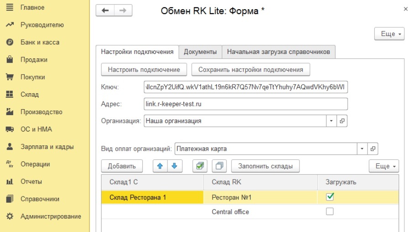Image resolution: width=409 pixels, height=232 pixels.
Task: Click Настроить подключение button
Action: click(x=144, y=69)
